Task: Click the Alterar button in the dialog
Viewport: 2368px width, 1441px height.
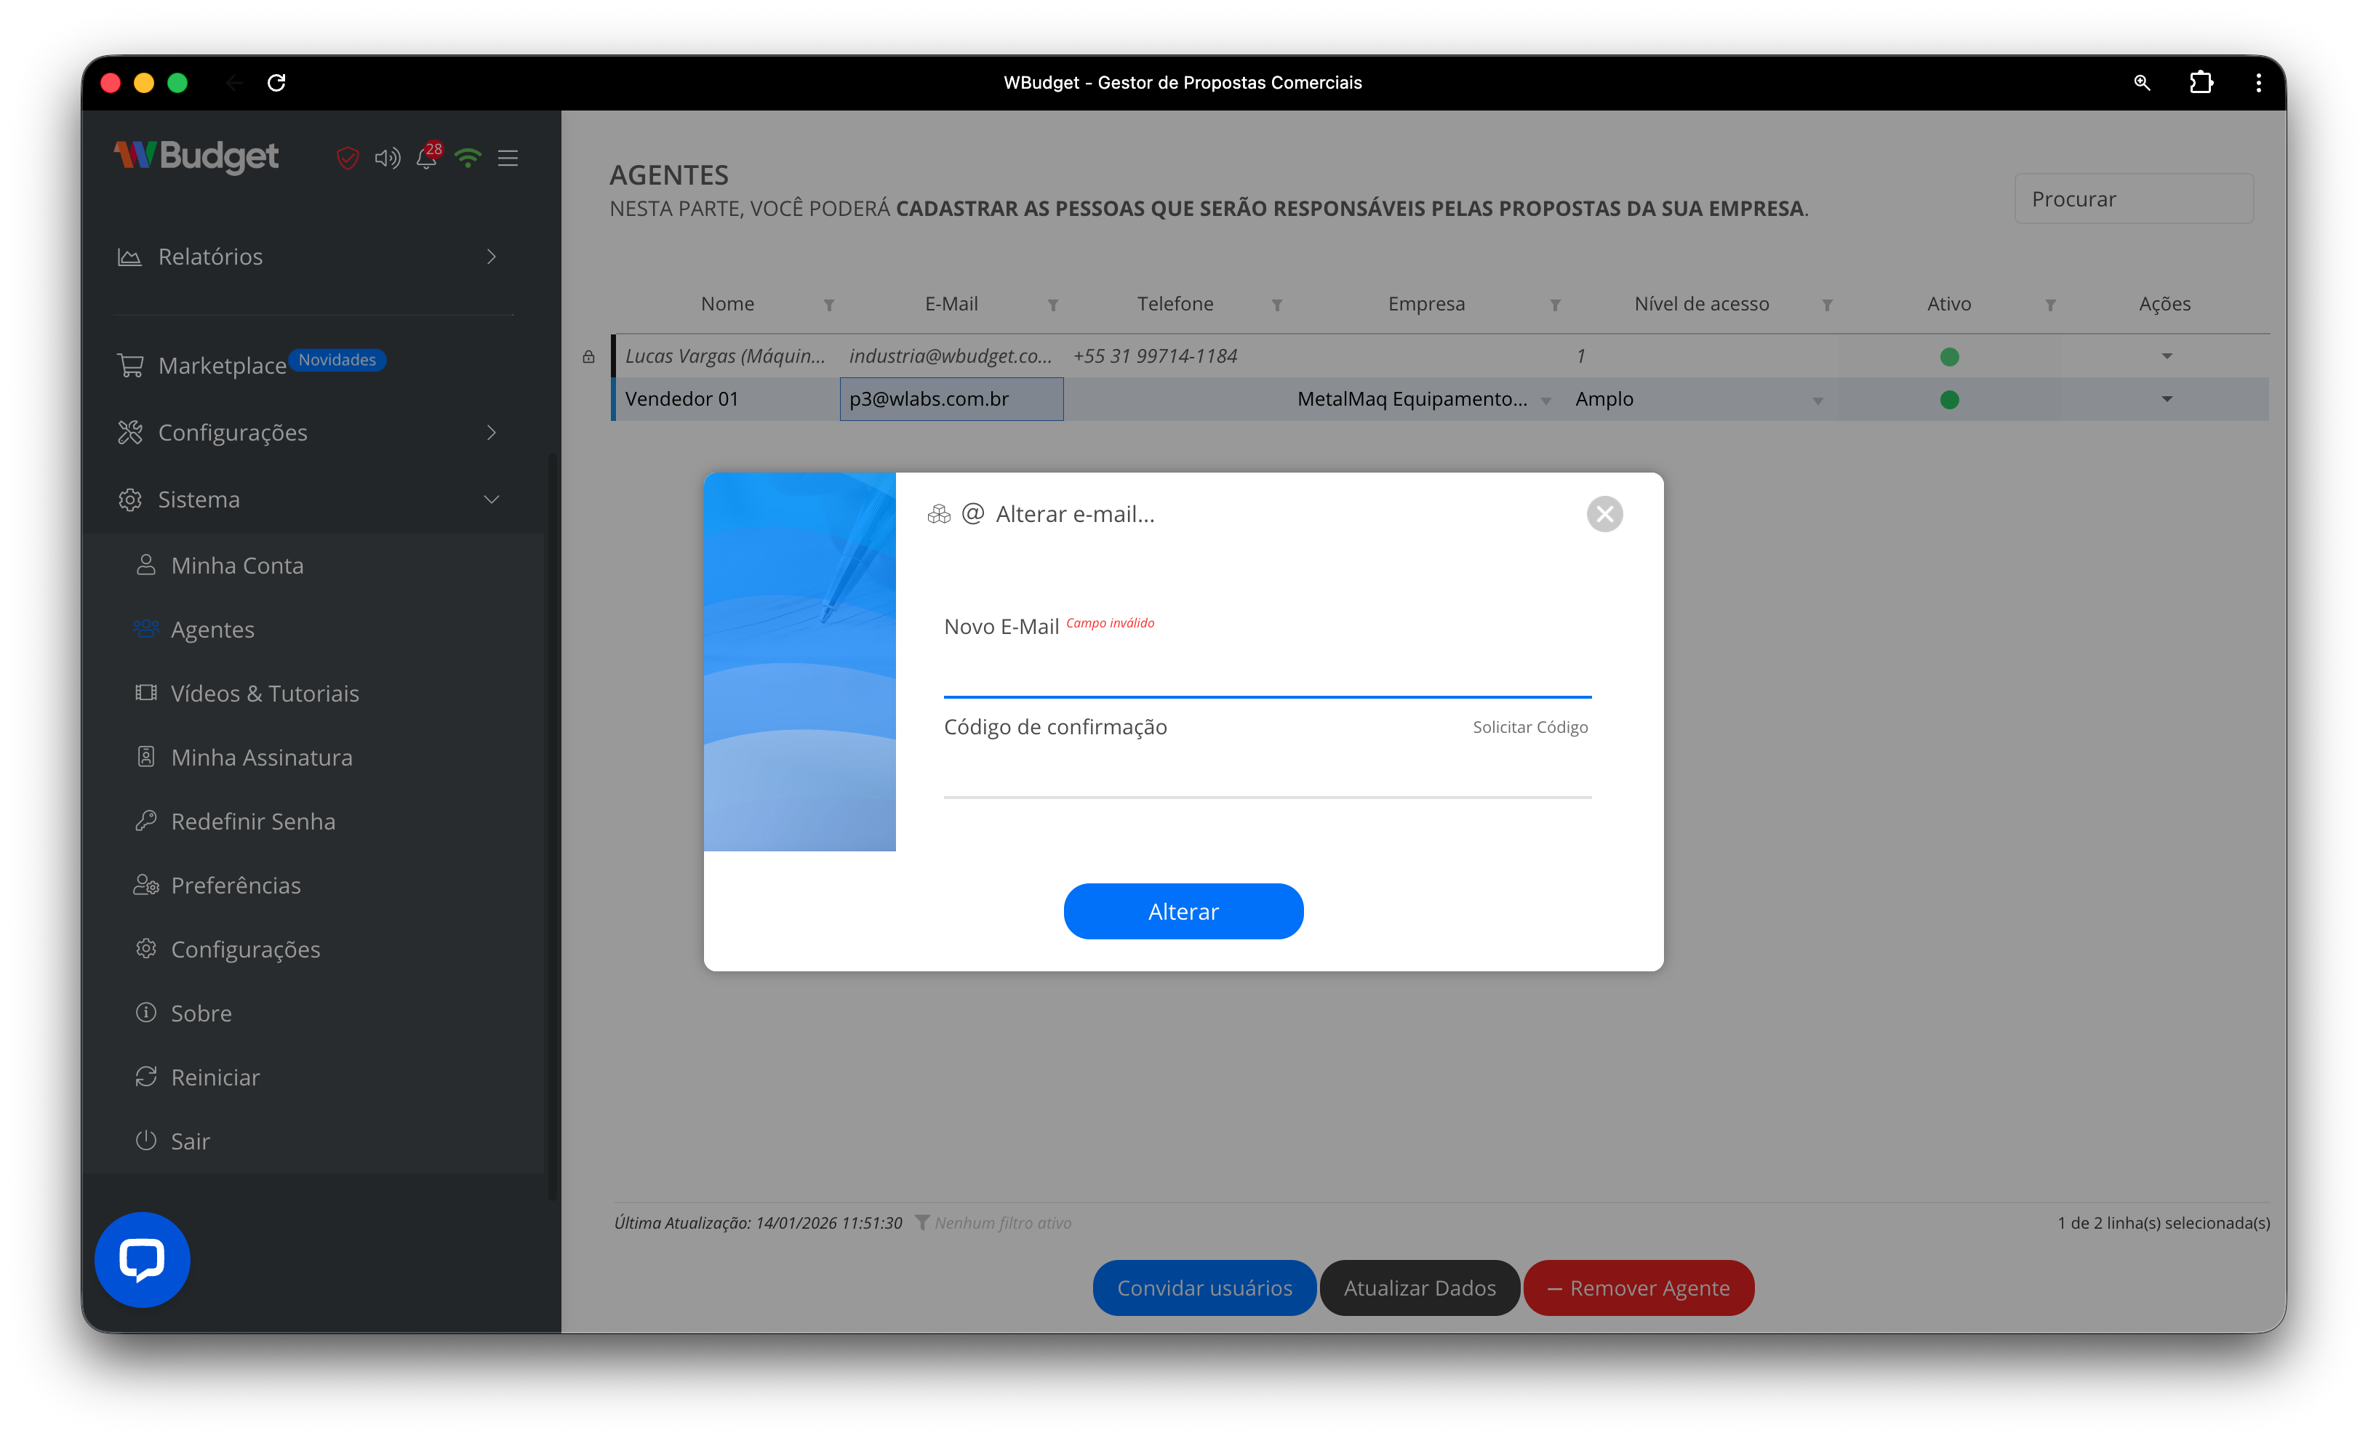Action: tap(1183, 911)
